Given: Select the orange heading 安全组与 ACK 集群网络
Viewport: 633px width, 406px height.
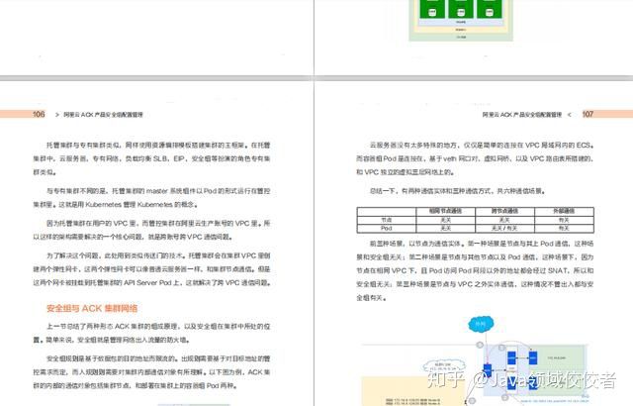Looking at the screenshot, I should point(92,308).
